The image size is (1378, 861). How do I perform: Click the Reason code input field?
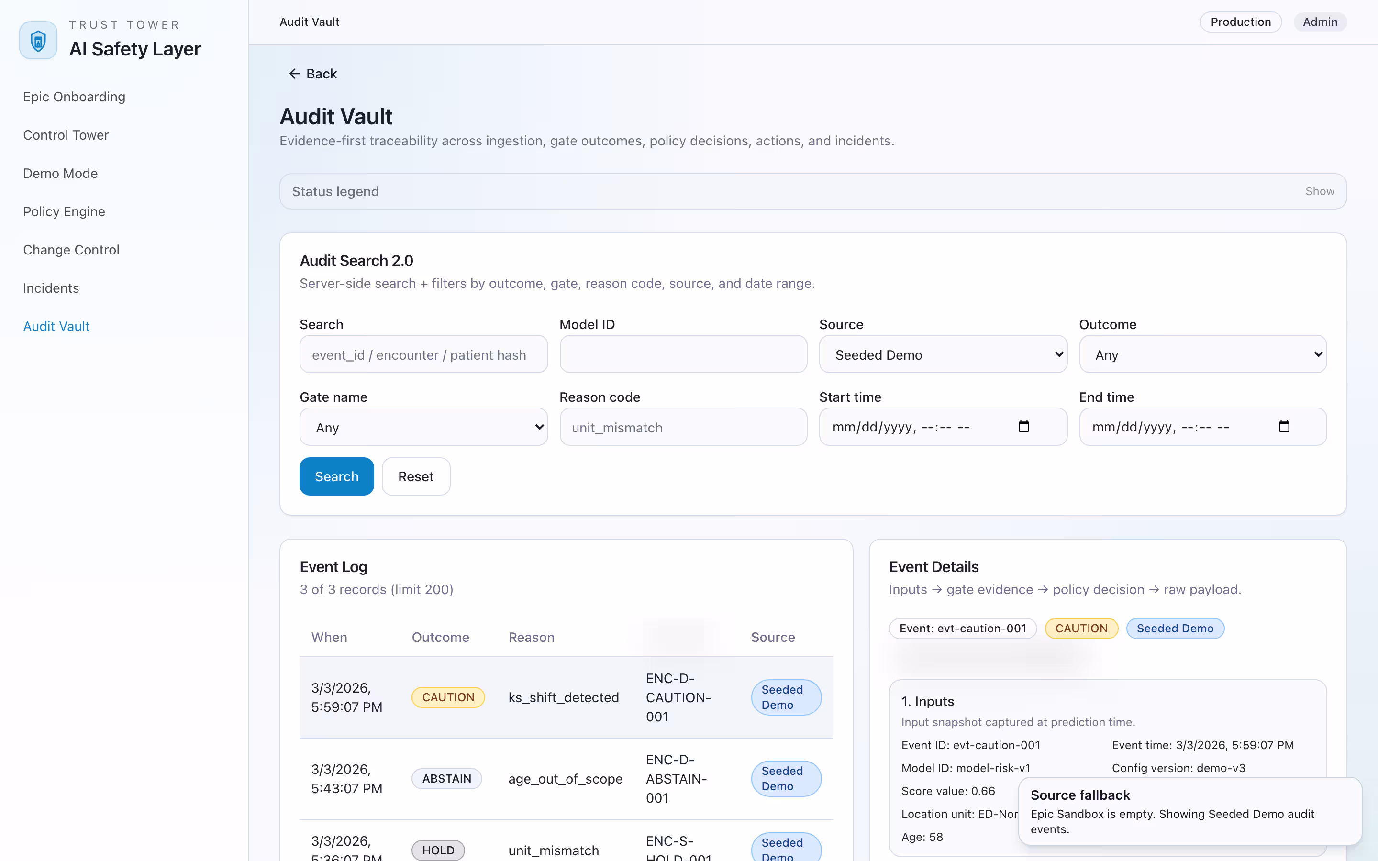coord(683,427)
